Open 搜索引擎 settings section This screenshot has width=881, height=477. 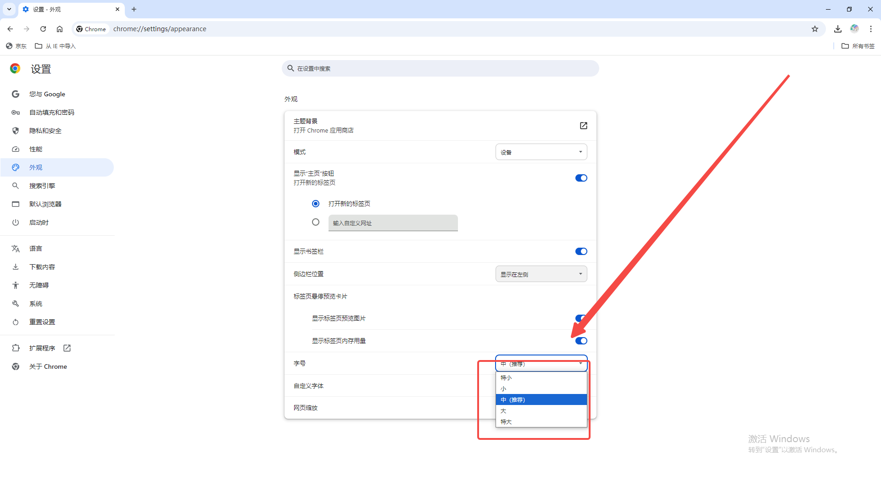coord(57,186)
